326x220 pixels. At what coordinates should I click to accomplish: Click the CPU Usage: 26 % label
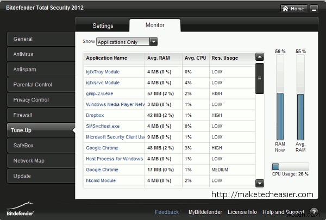point(290,174)
